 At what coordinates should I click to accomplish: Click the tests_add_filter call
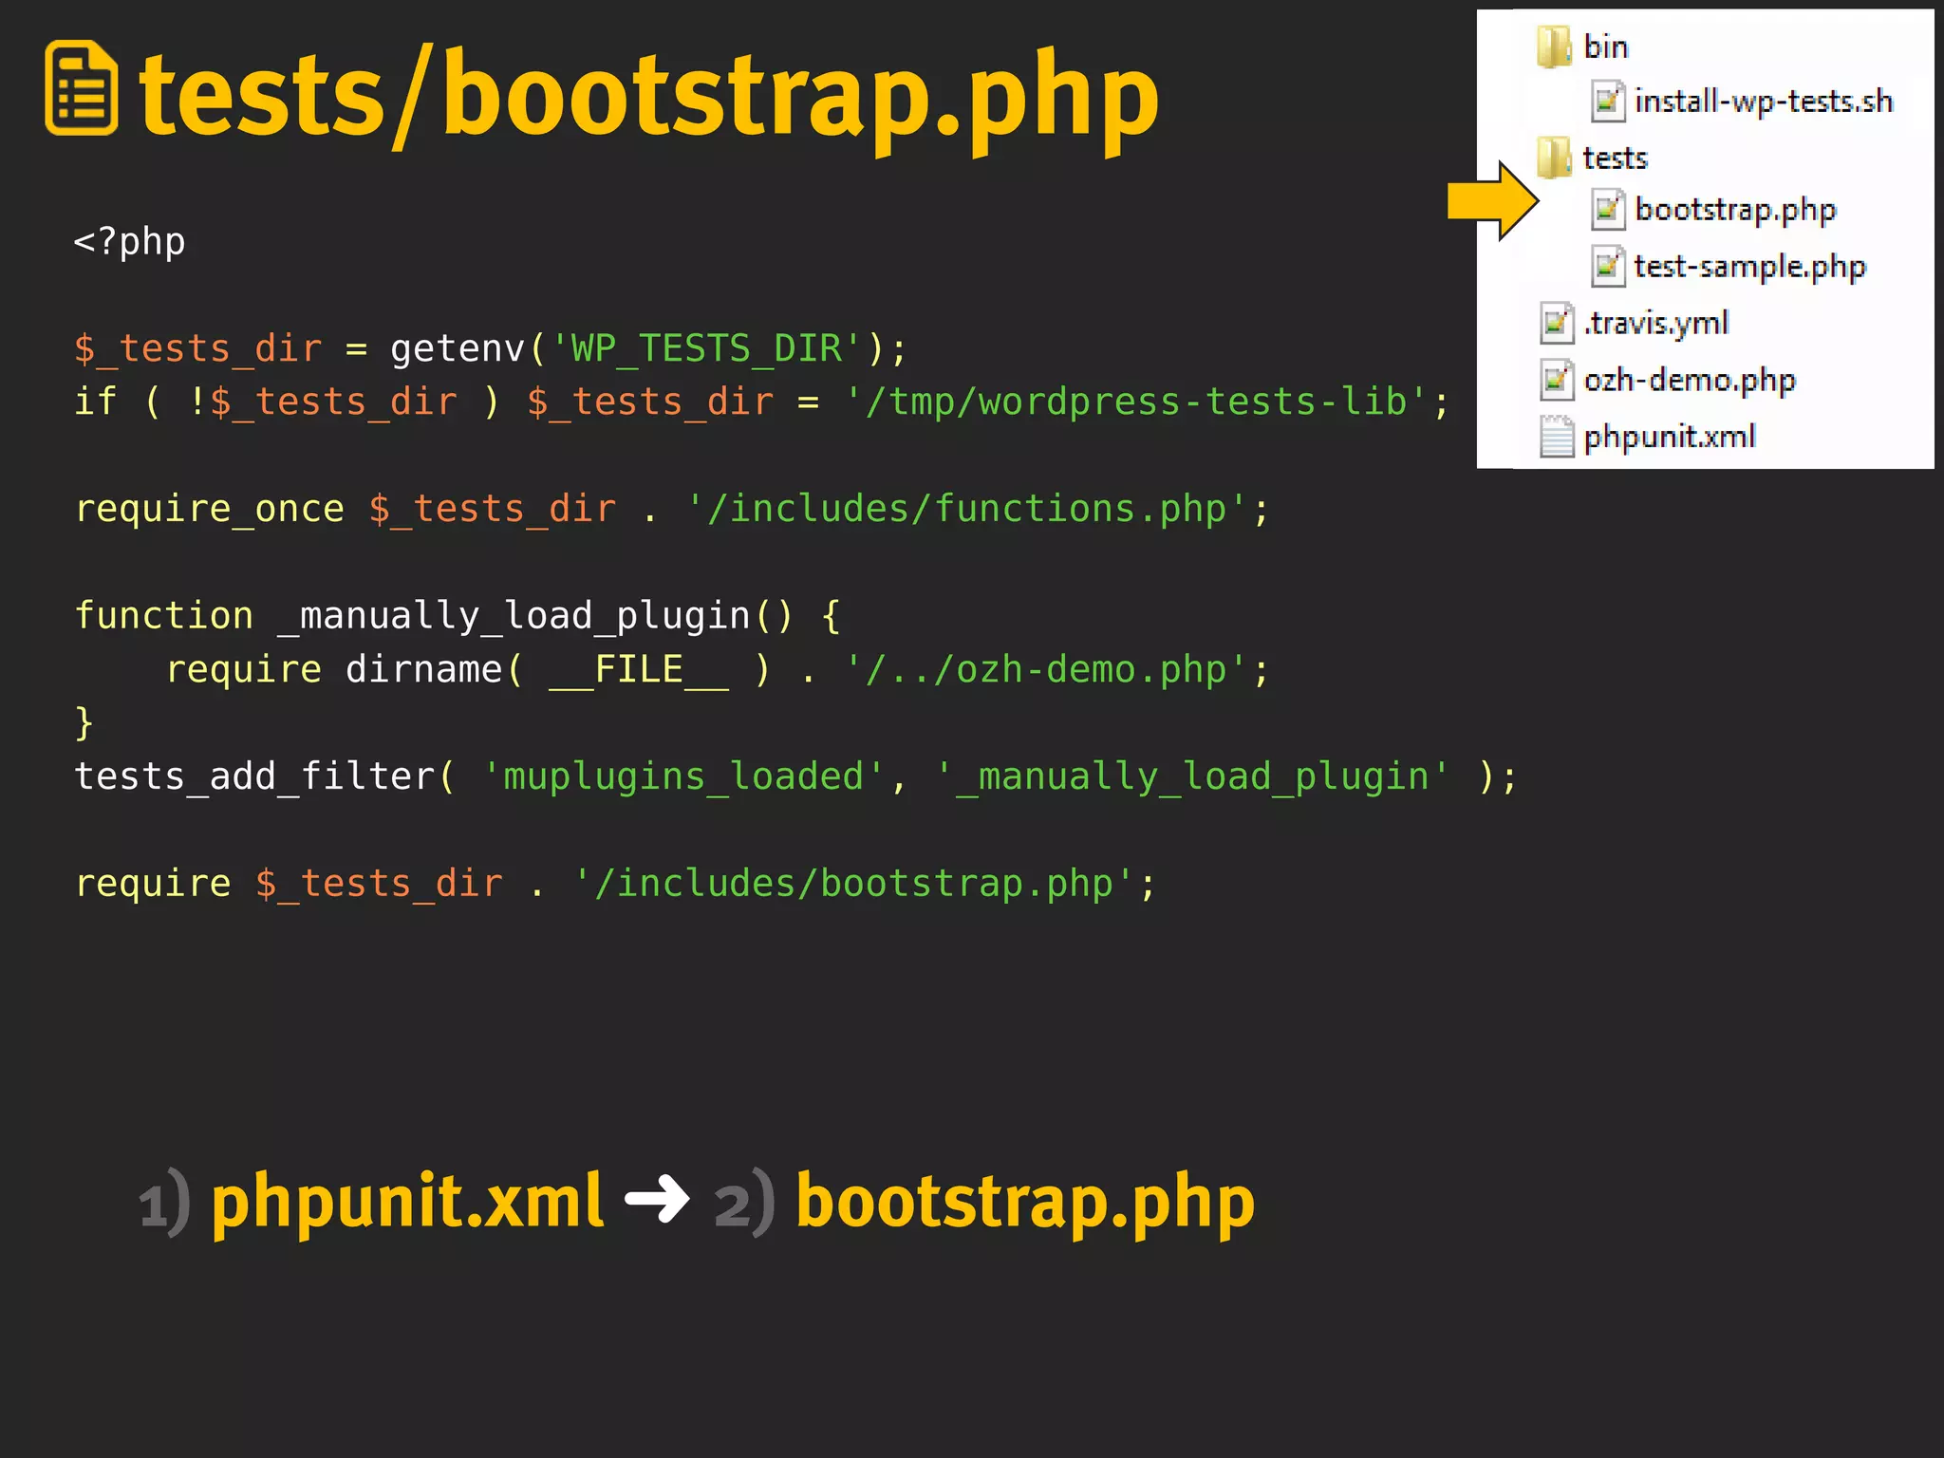click(795, 776)
